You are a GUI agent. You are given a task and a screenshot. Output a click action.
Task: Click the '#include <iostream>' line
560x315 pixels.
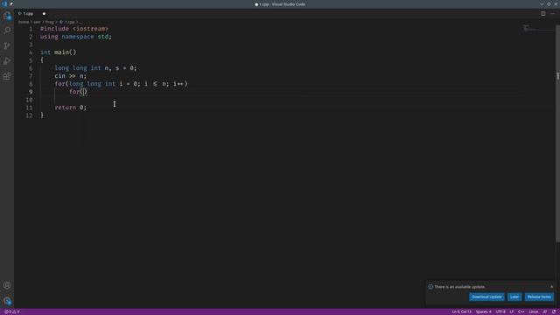tap(73, 29)
